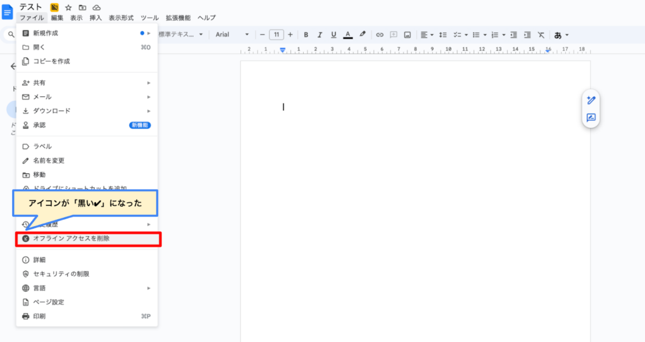
Task: Toggle オフライン アクセスを削除 in File menu
Action: [71, 239]
